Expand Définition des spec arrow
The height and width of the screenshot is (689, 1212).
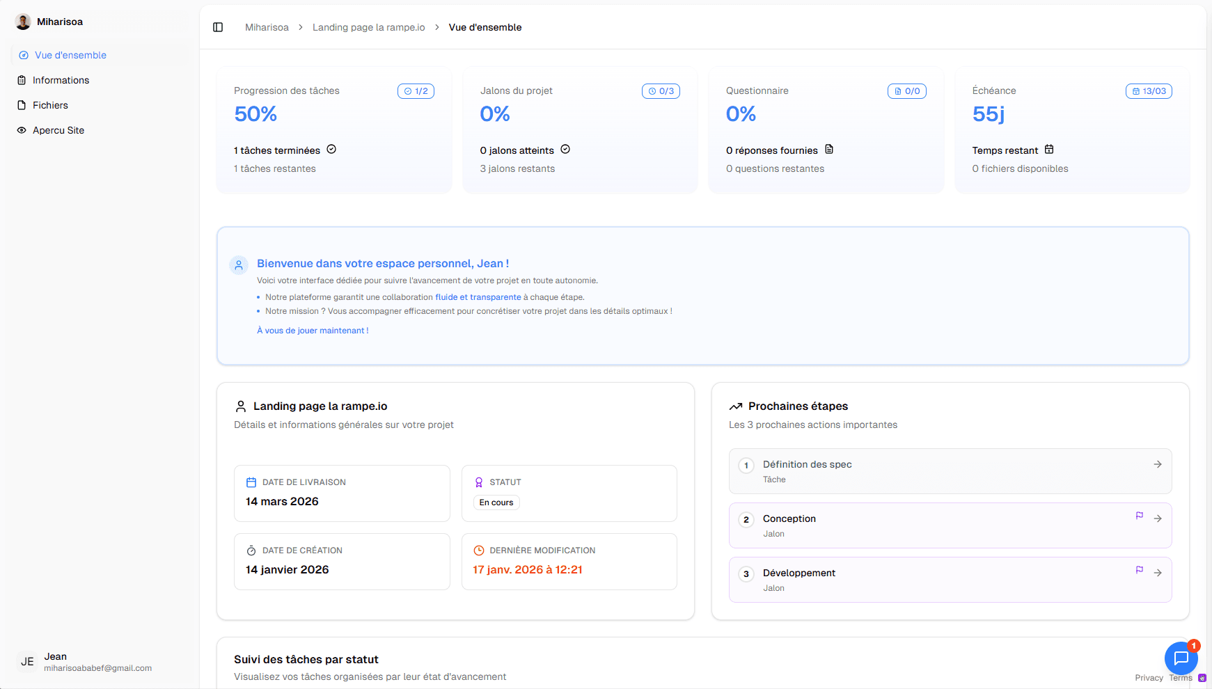[1158, 464]
